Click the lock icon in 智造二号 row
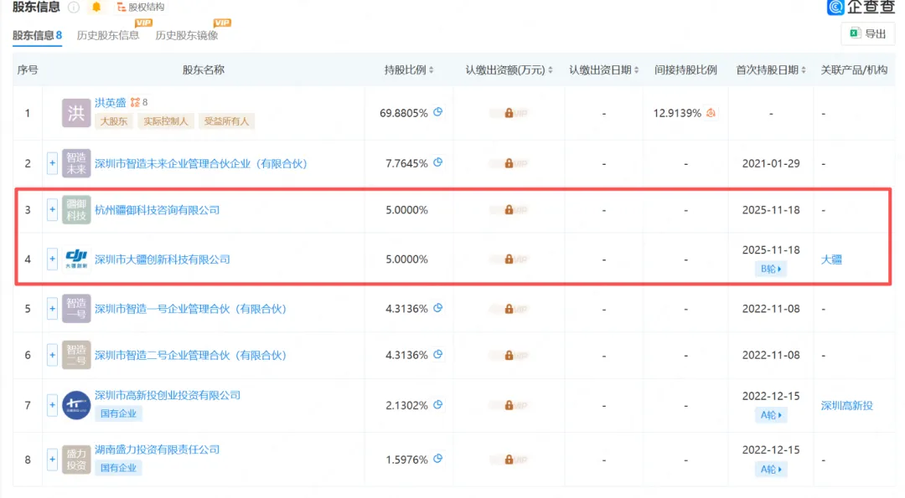Viewport: 905px width, 498px height. (x=509, y=355)
